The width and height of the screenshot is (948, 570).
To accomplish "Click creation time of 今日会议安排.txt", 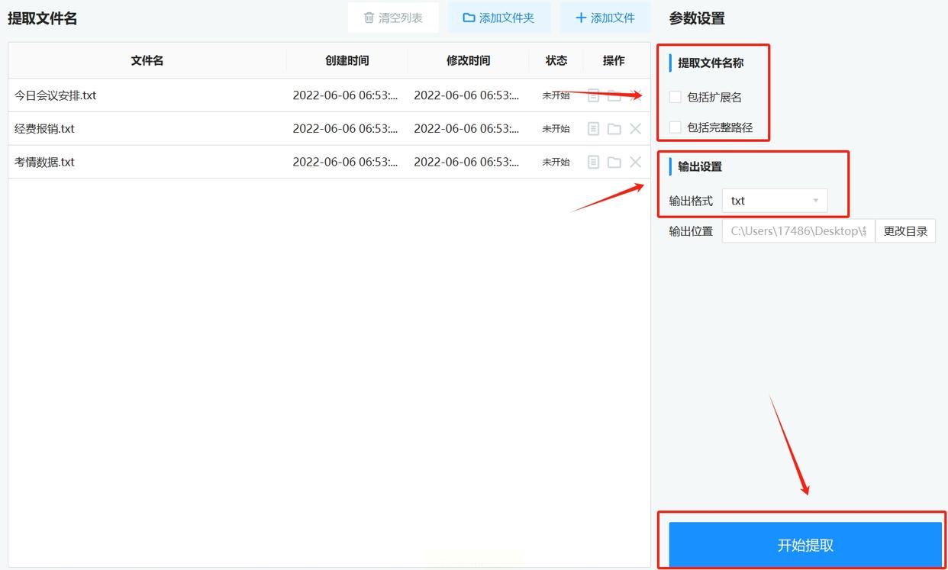I will point(345,95).
